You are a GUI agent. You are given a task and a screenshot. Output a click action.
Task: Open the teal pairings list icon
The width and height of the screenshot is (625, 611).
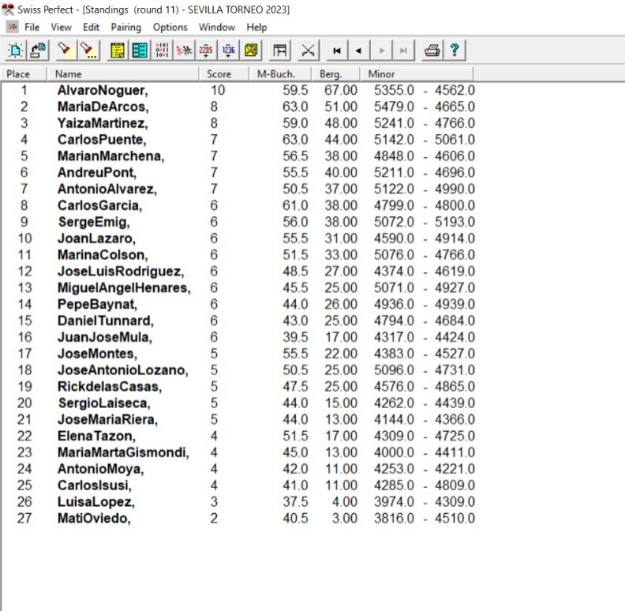[140, 51]
